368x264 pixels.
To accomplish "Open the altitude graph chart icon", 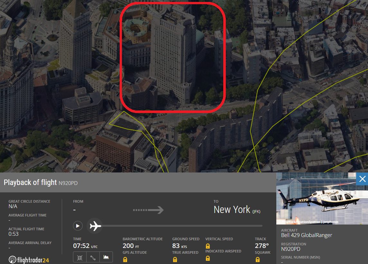I will [106, 257].
